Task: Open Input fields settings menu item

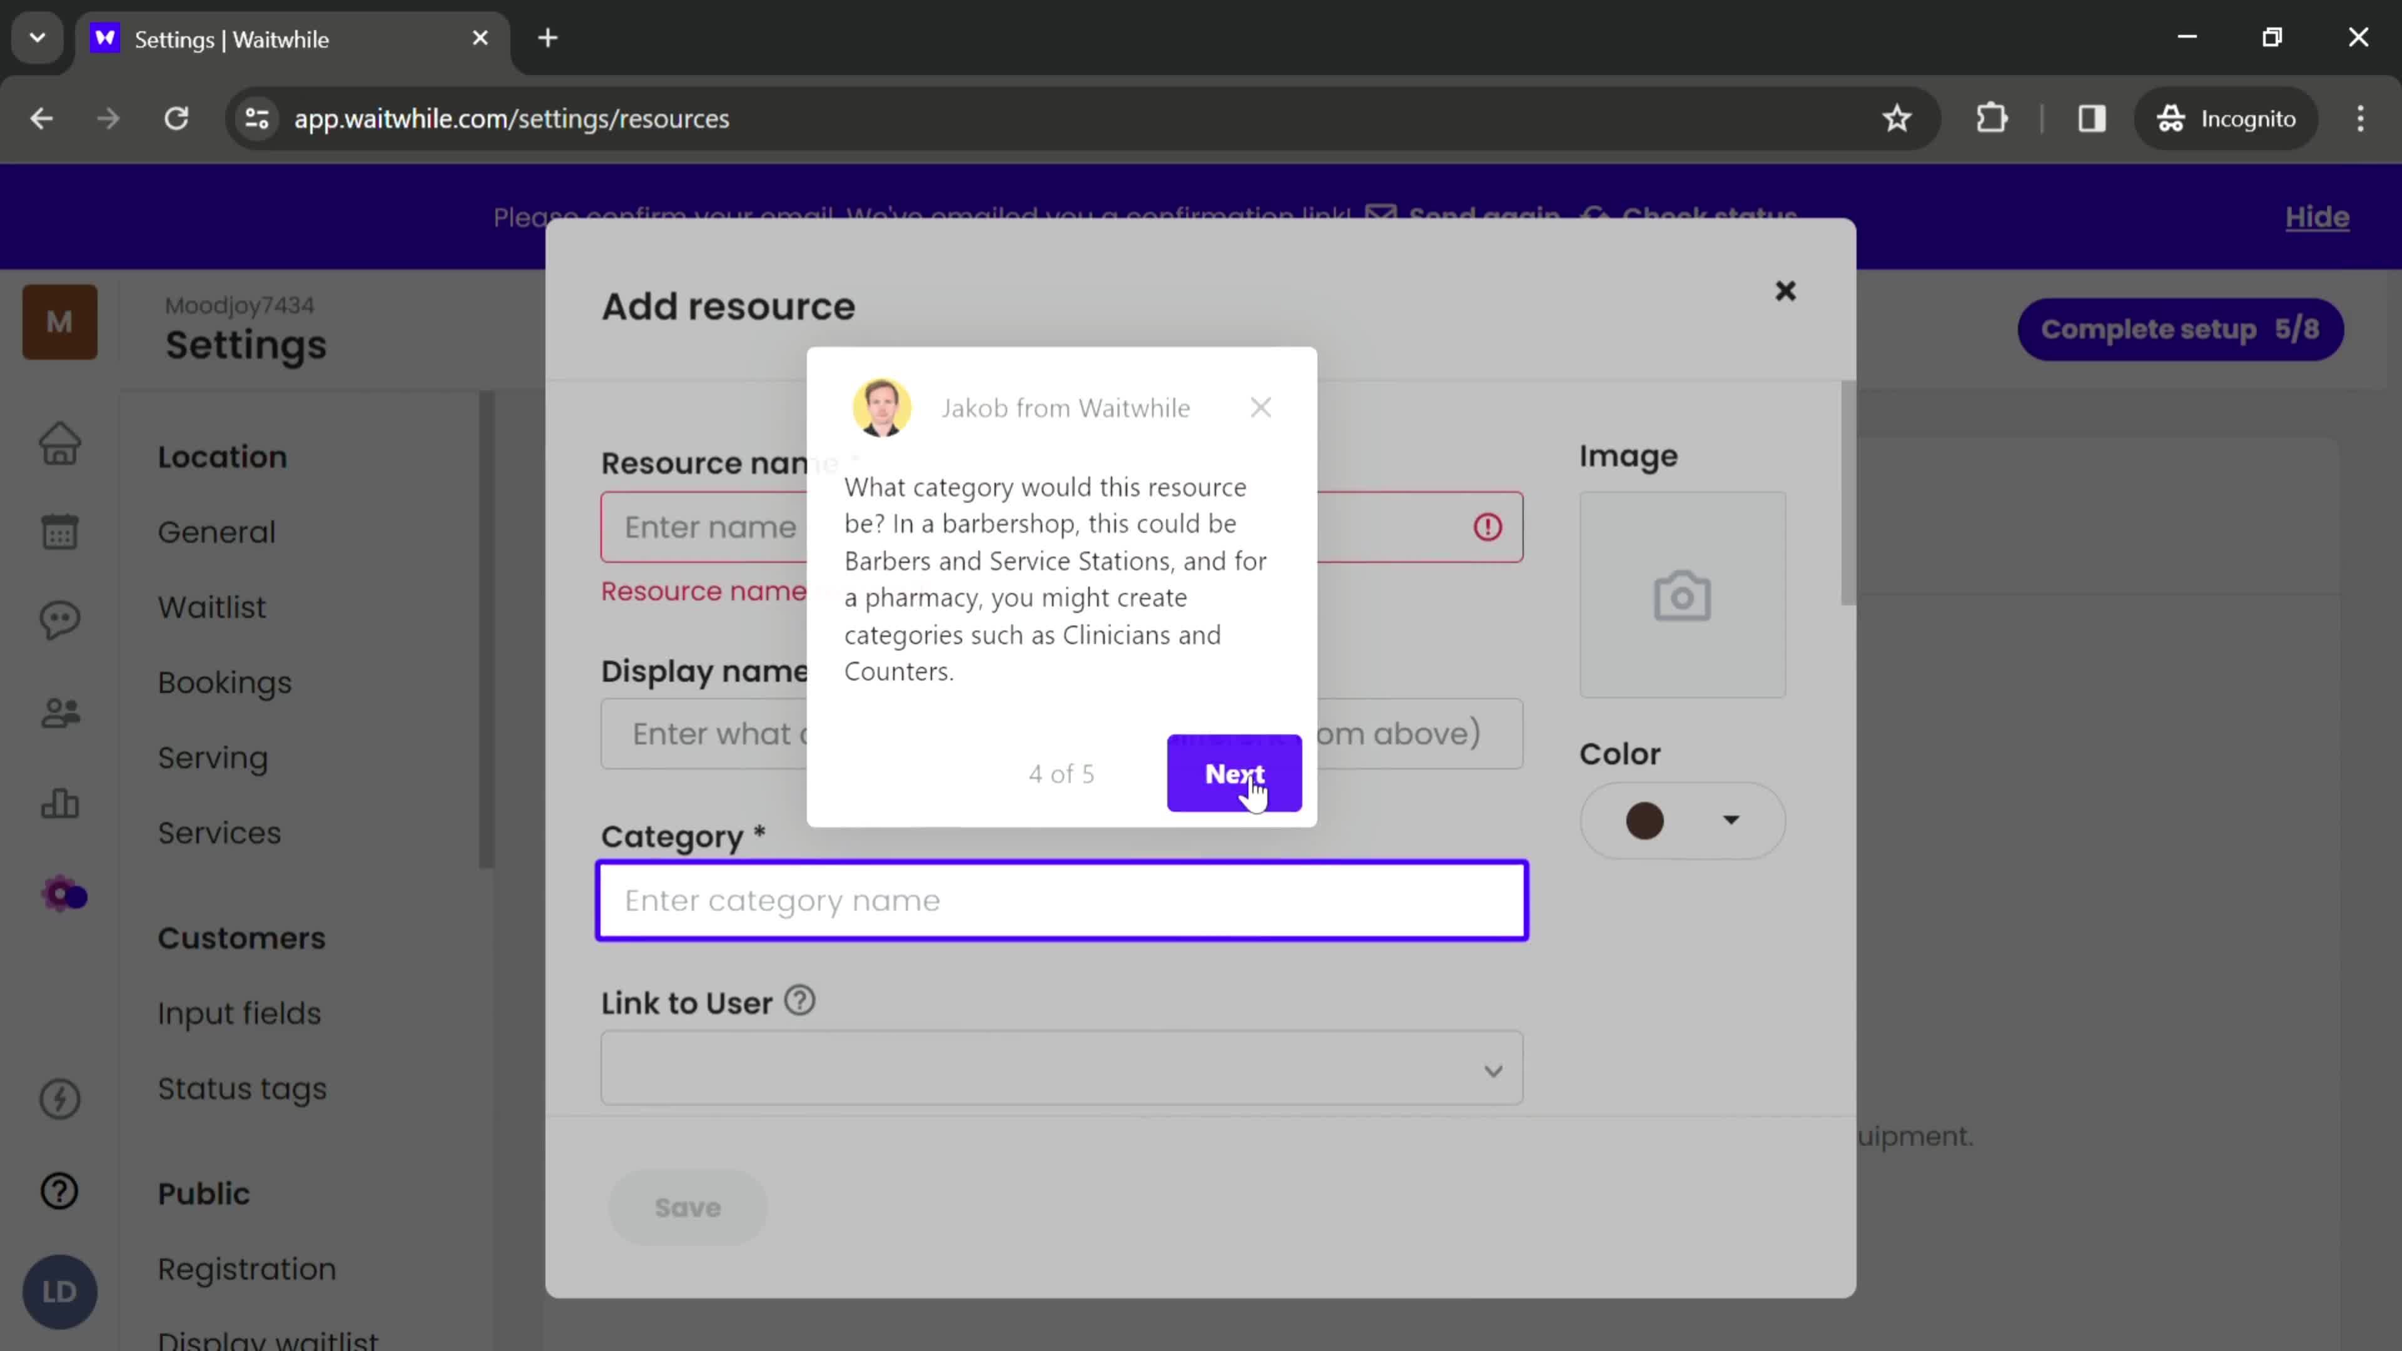Action: (239, 1013)
